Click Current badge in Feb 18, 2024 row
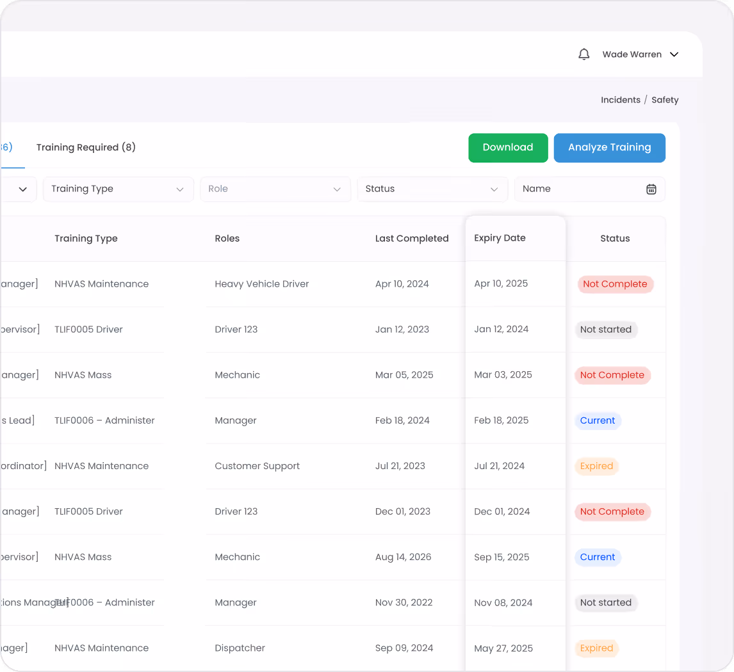The height and width of the screenshot is (672, 734). point(598,420)
